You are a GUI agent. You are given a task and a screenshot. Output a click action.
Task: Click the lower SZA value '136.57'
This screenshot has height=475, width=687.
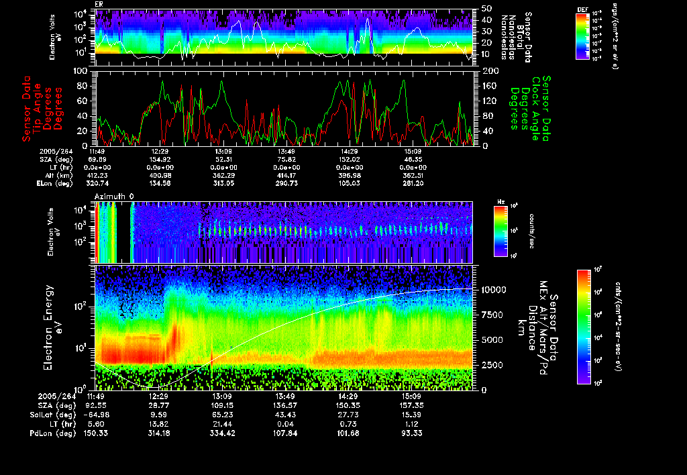click(284, 406)
